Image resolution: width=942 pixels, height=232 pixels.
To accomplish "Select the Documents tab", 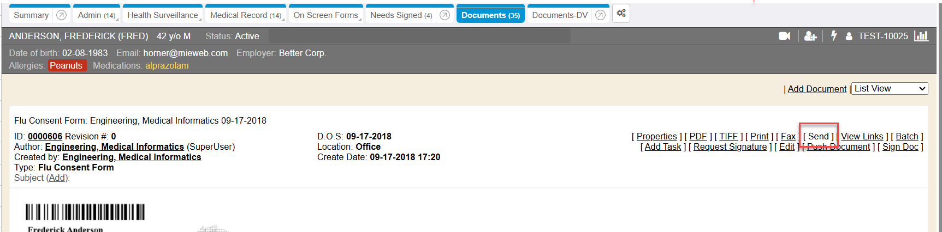I will coord(490,15).
